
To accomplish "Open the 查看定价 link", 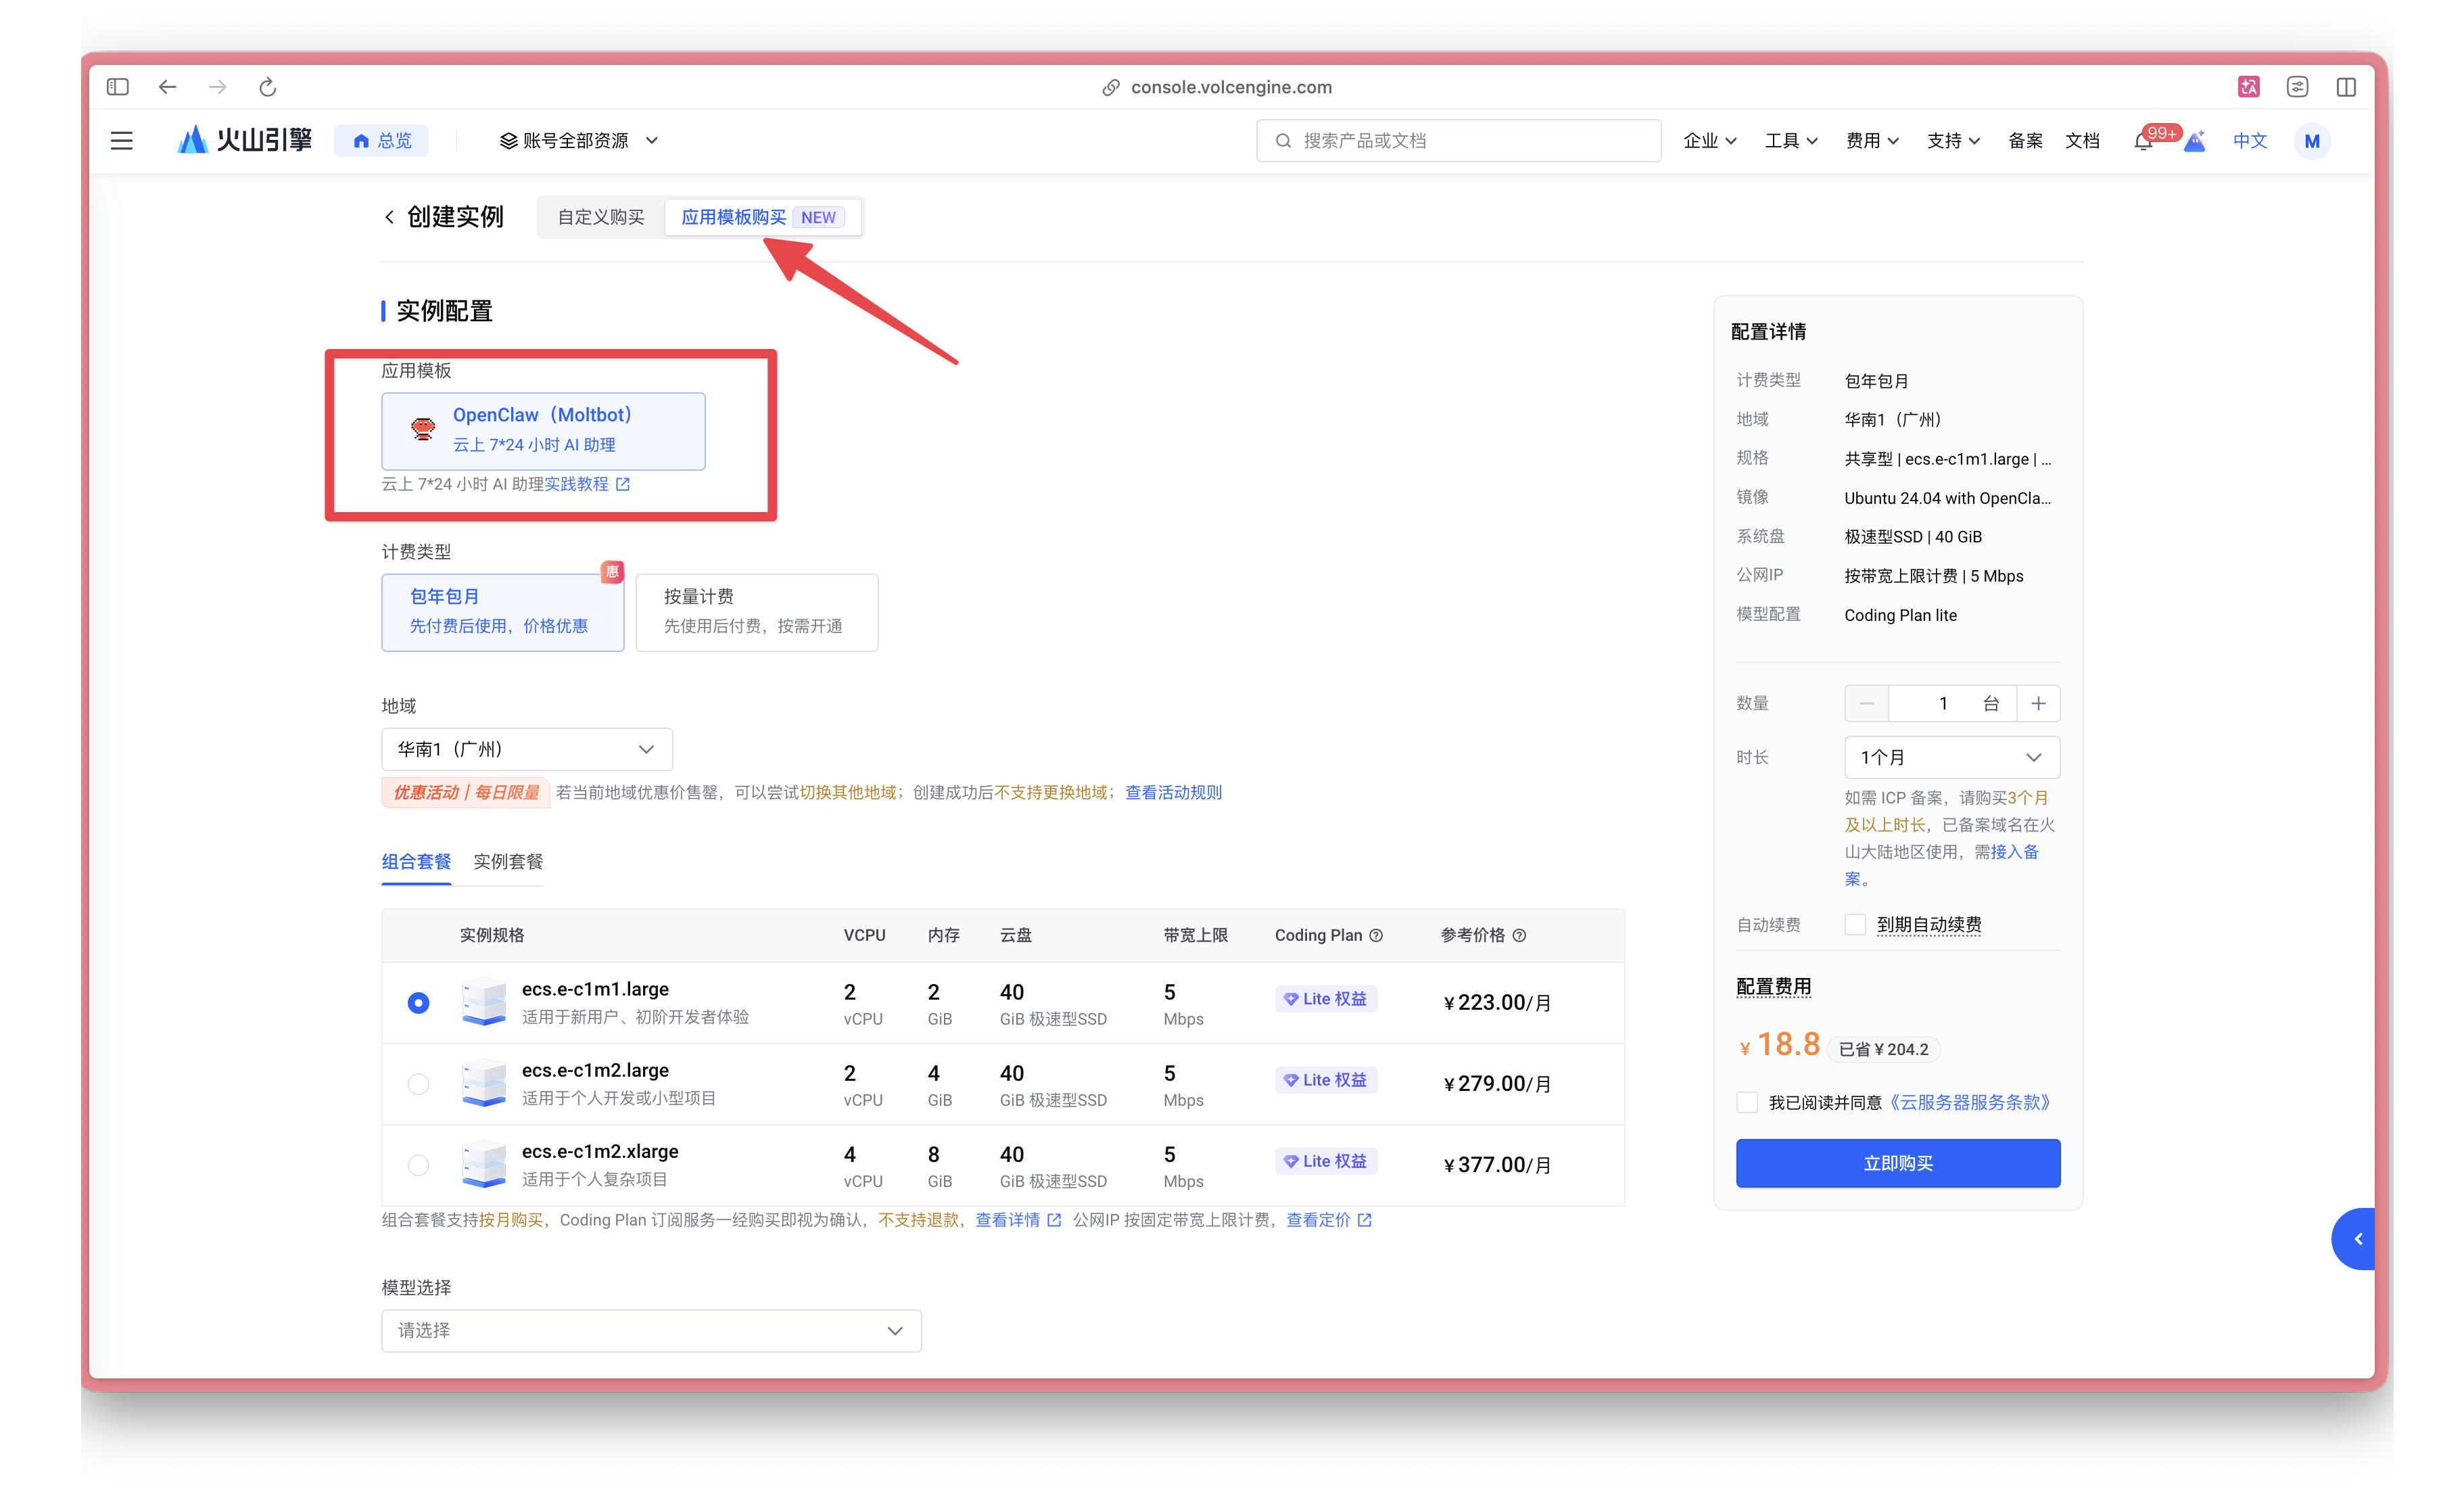I will pos(1328,1220).
